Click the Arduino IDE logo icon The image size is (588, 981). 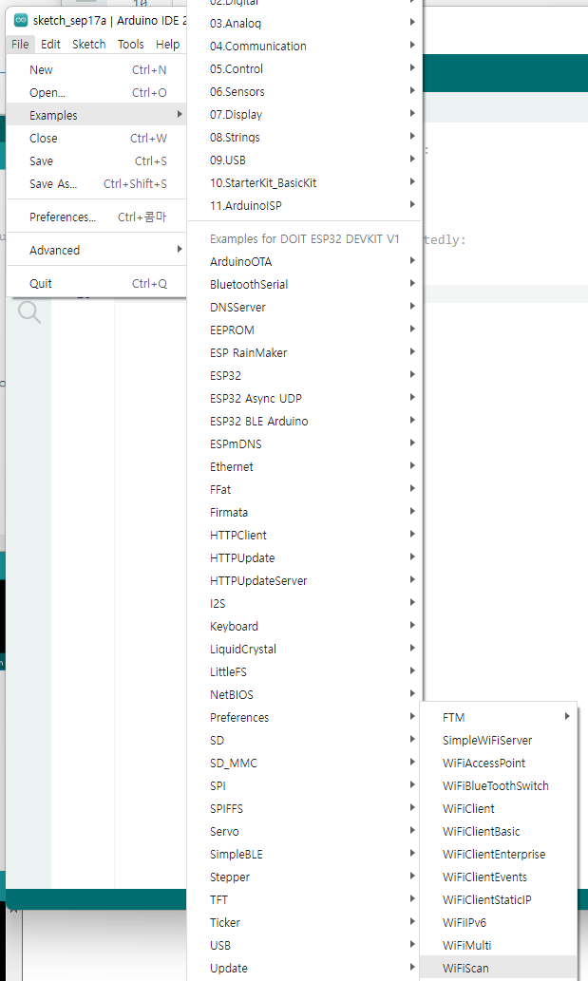(21, 20)
